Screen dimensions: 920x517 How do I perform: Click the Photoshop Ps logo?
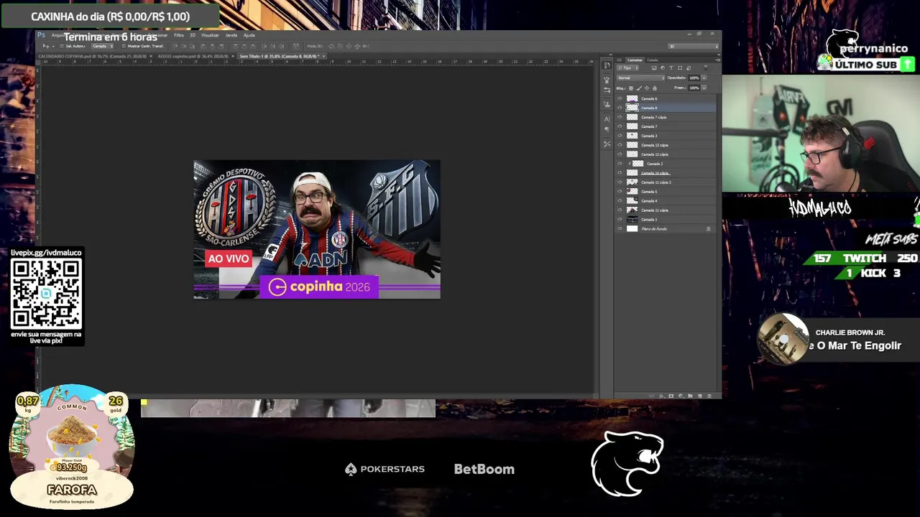pyautogui.click(x=42, y=34)
